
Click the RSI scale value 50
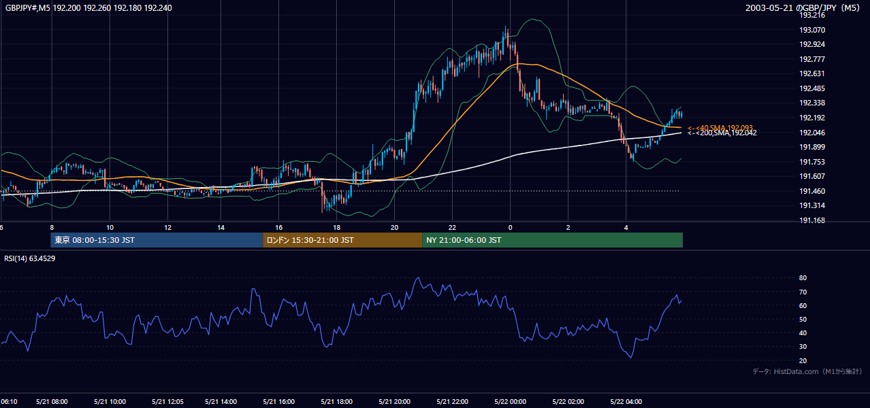pyautogui.click(x=803, y=319)
